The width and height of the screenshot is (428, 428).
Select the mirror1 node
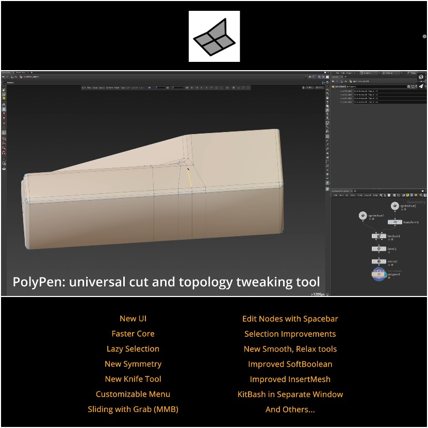[x=379, y=261]
